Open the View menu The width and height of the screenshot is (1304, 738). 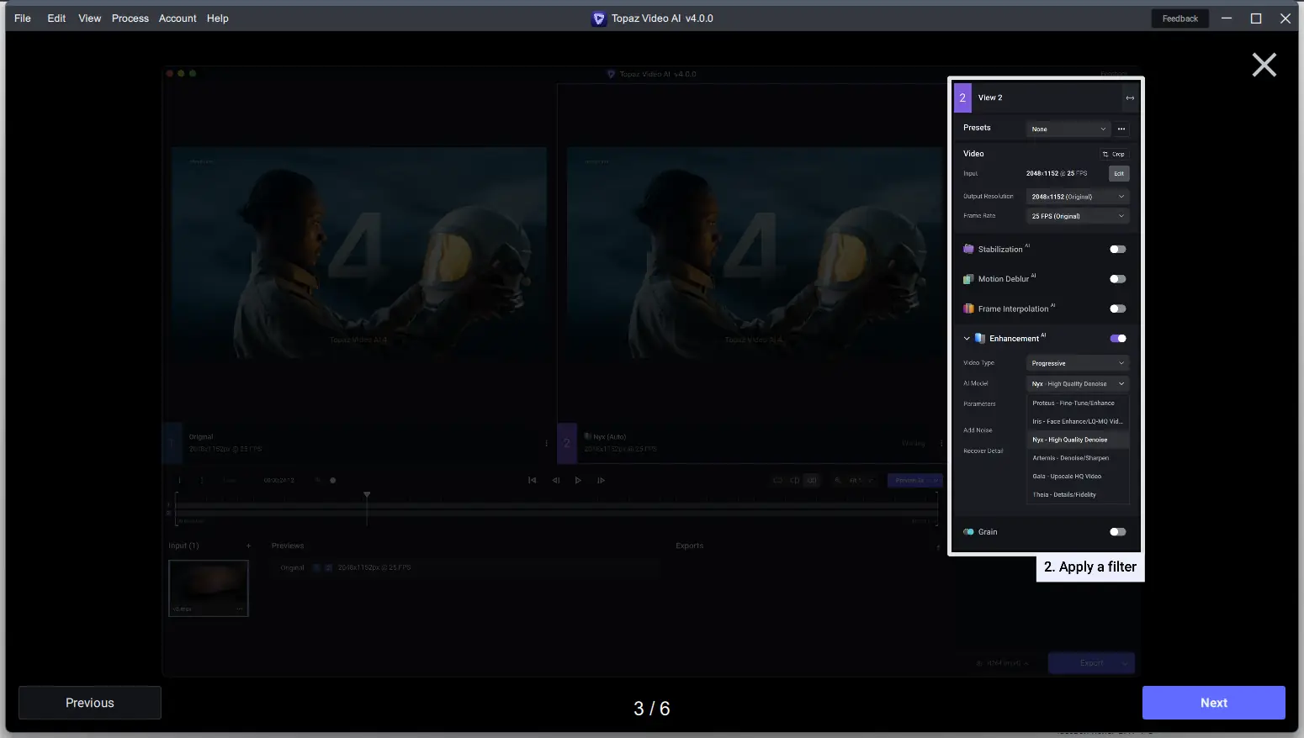click(x=90, y=18)
